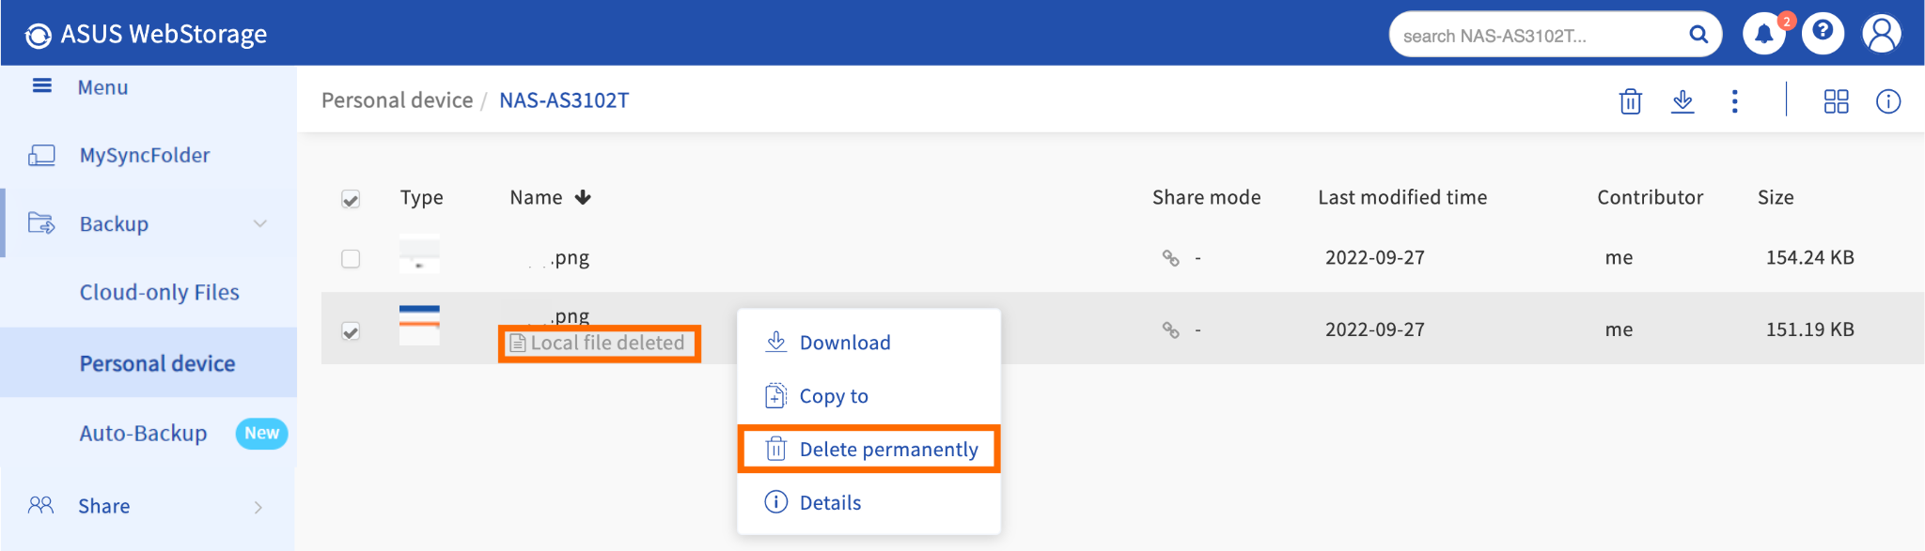Switch to grid view icon

1836,101
